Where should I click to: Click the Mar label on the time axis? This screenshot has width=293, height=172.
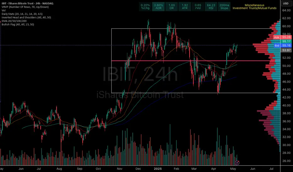point(194,169)
